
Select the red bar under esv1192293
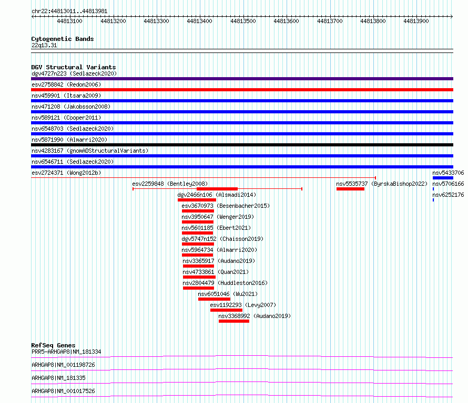pyautogui.click(x=226, y=310)
